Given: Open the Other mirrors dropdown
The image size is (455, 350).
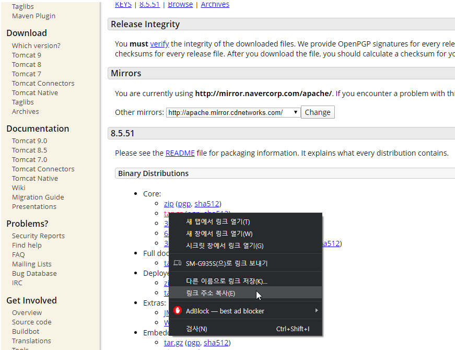Looking at the screenshot, I should 234,112.
